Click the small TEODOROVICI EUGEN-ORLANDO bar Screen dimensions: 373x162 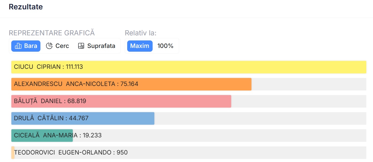click(13, 153)
